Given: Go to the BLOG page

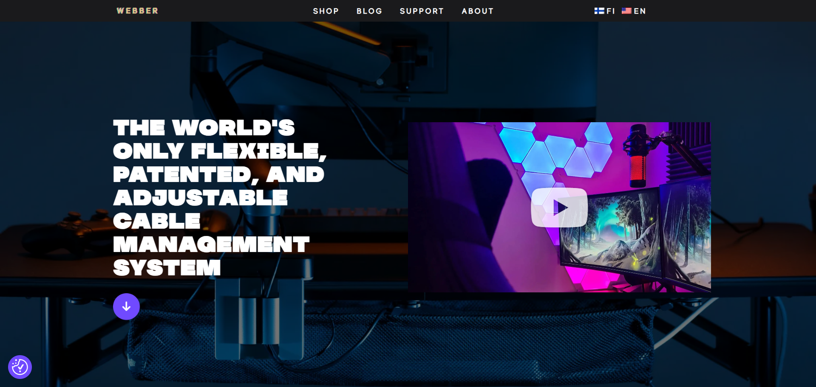Looking at the screenshot, I should click(x=369, y=11).
